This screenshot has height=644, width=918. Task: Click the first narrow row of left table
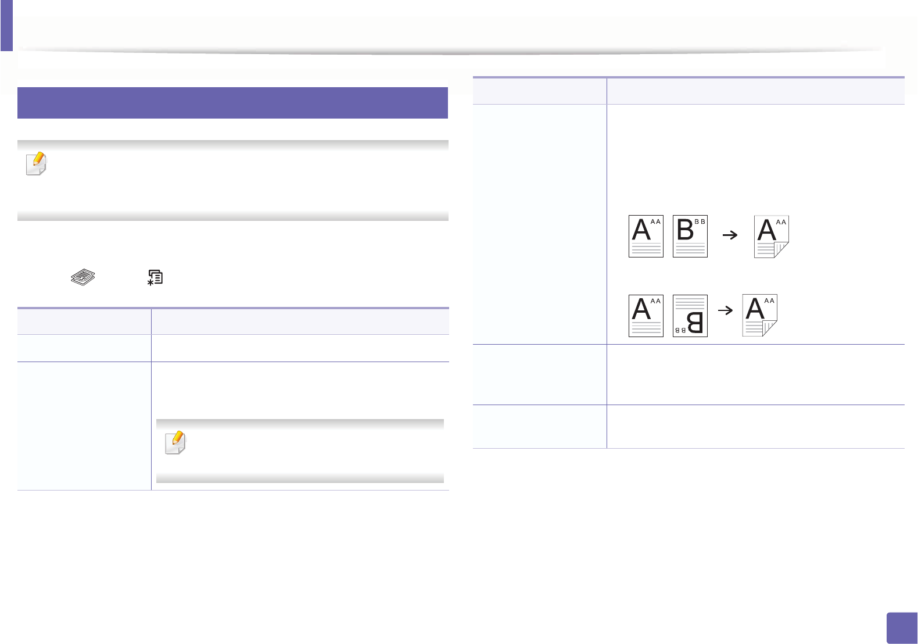(232, 348)
